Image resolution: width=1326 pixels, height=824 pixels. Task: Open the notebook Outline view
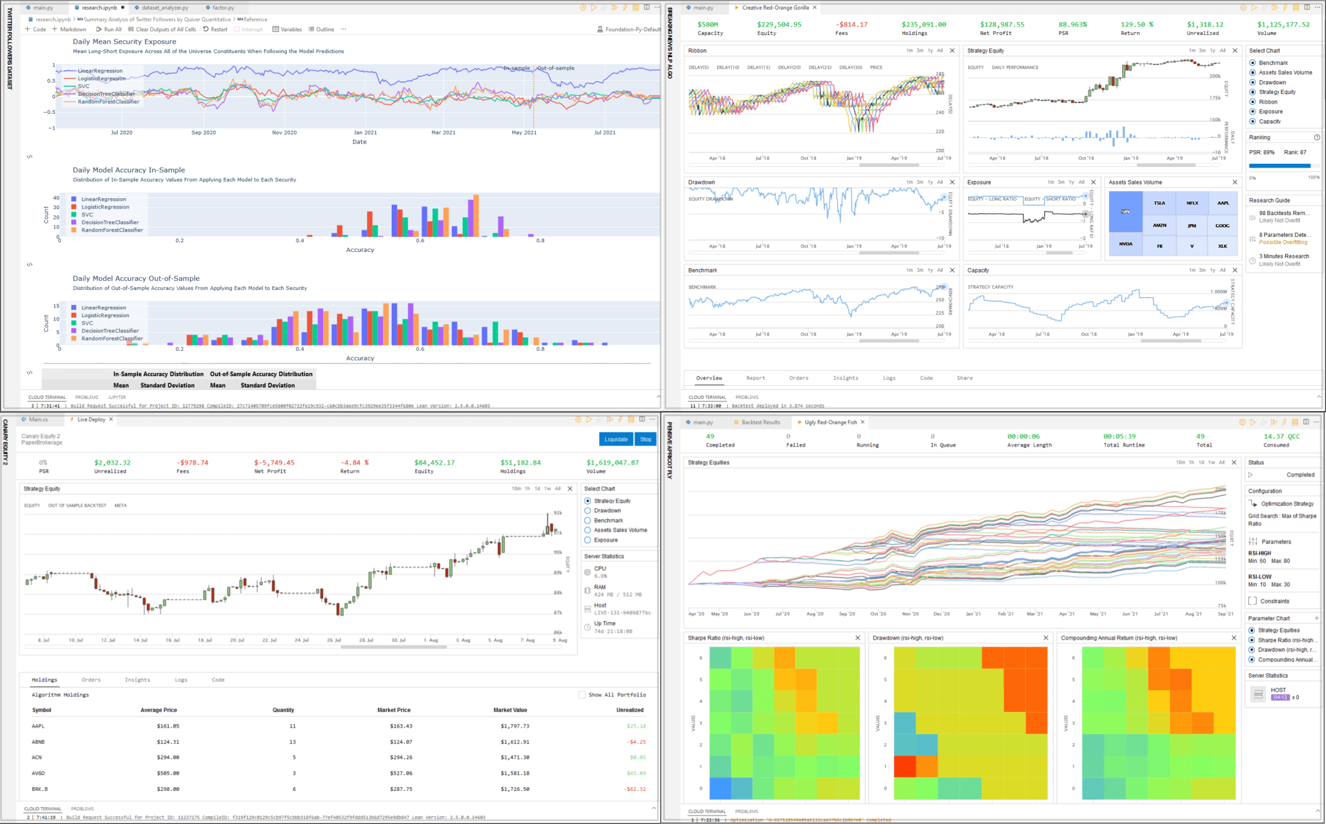[x=321, y=29]
